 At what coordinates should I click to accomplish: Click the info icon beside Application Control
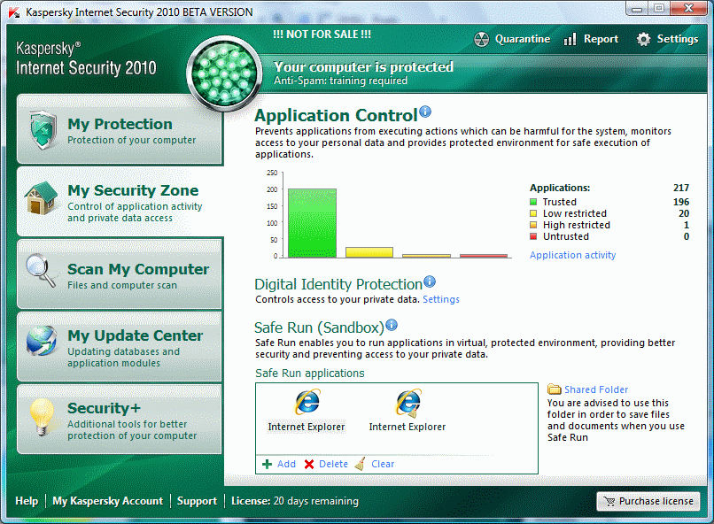(x=425, y=112)
